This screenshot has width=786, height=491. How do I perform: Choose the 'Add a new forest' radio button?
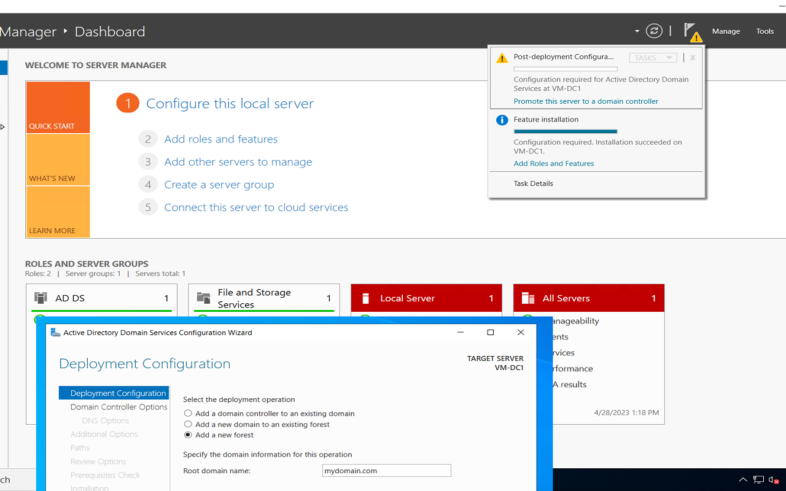(x=188, y=435)
